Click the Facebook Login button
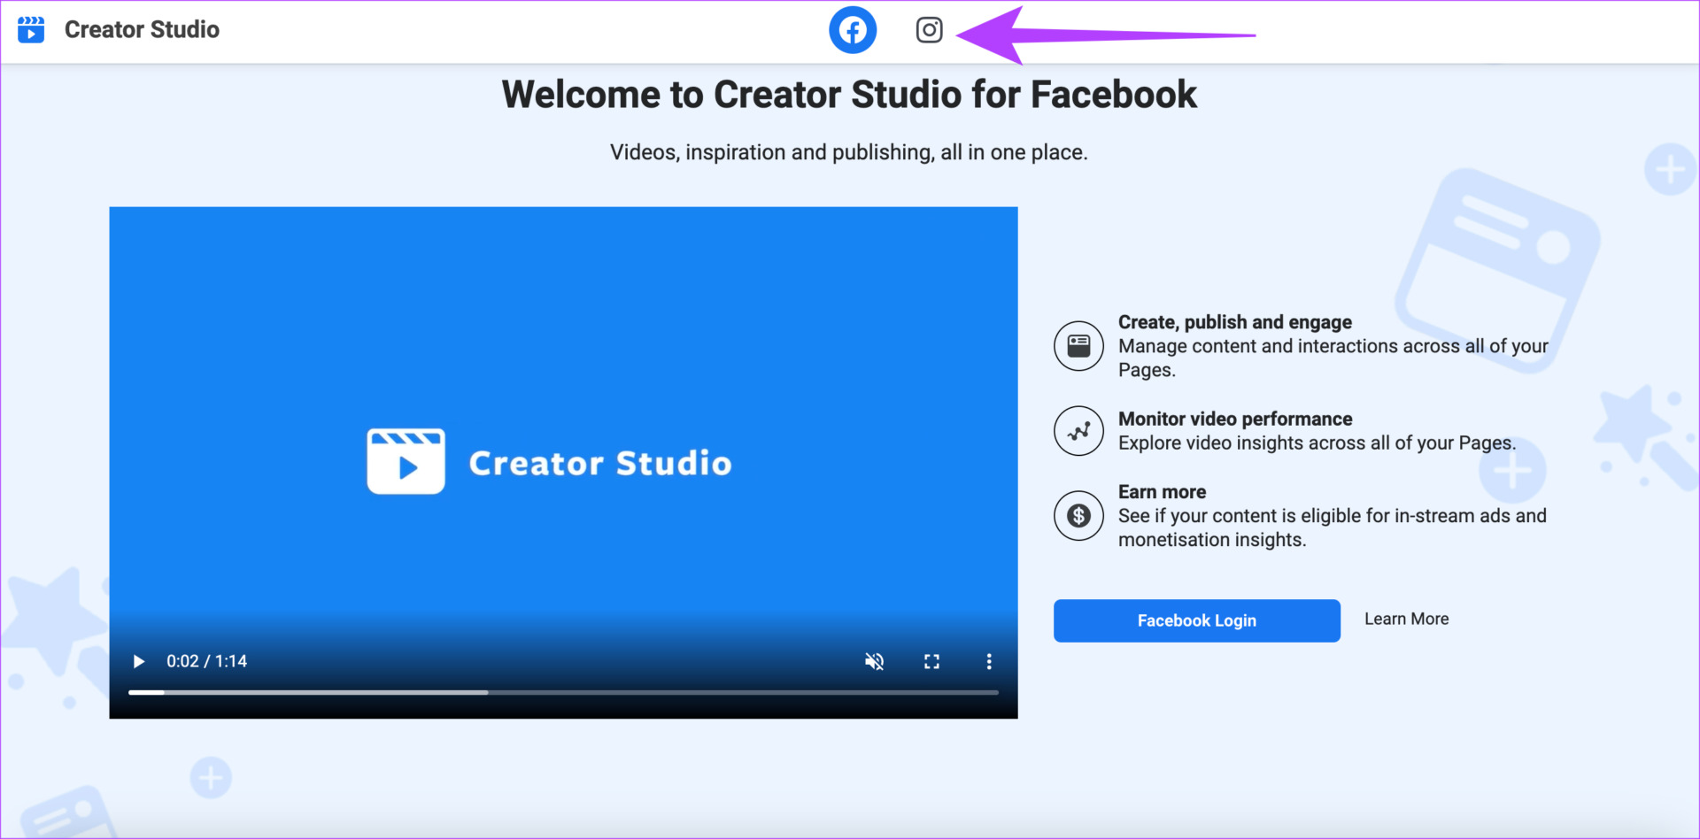Image resolution: width=1700 pixels, height=839 pixels. click(1196, 620)
